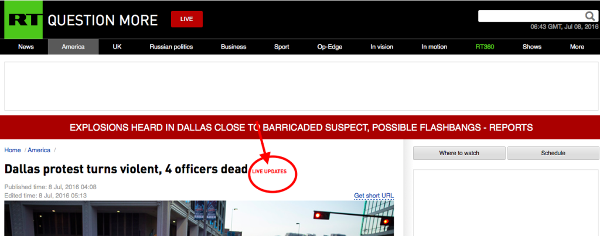Screen dimensions: 600x236
Task: Open the In motion section
Action: click(434, 47)
